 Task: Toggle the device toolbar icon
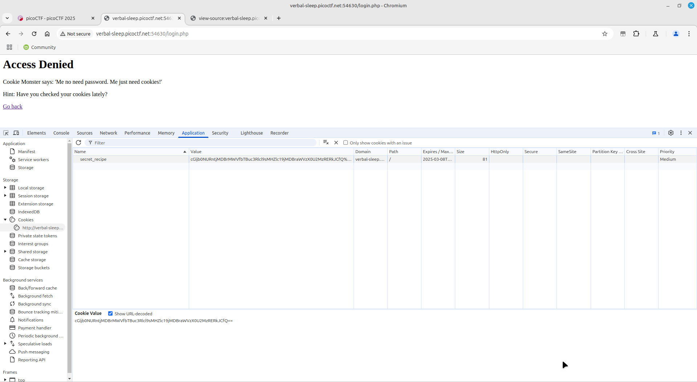[16, 133]
